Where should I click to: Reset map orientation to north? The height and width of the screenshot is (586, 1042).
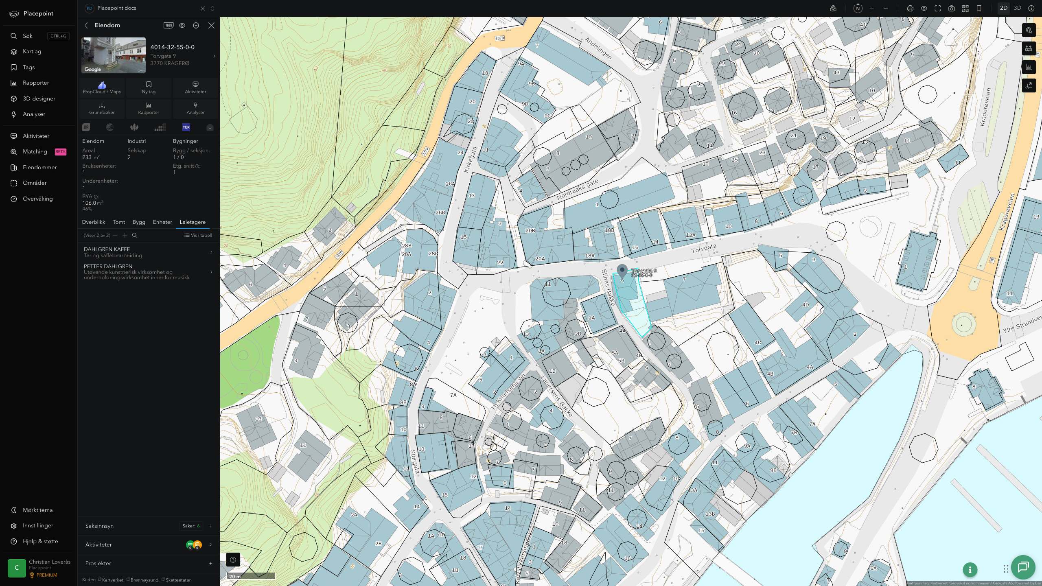coord(858,8)
